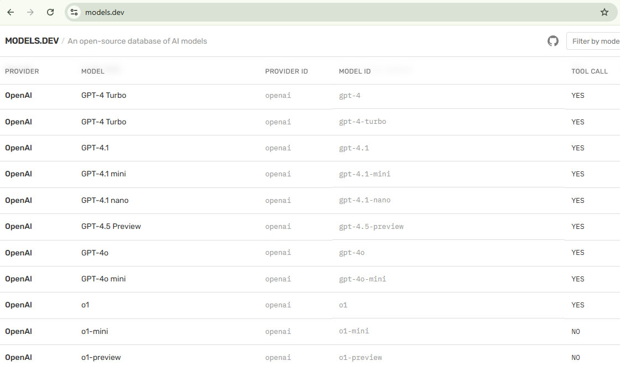Sort by the PROVIDER ID column header

coord(286,71)
